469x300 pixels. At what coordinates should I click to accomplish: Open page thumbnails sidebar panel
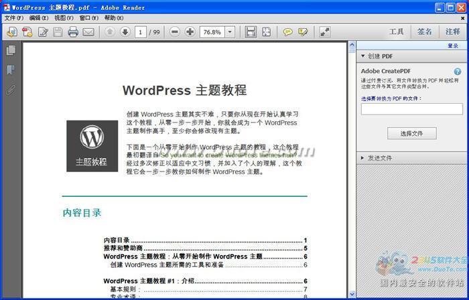click(11, 50)
